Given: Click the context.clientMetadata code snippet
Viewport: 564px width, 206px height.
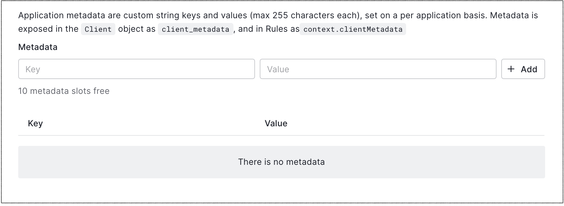Looking at the screenshot, I should click(x=352, y=29).
